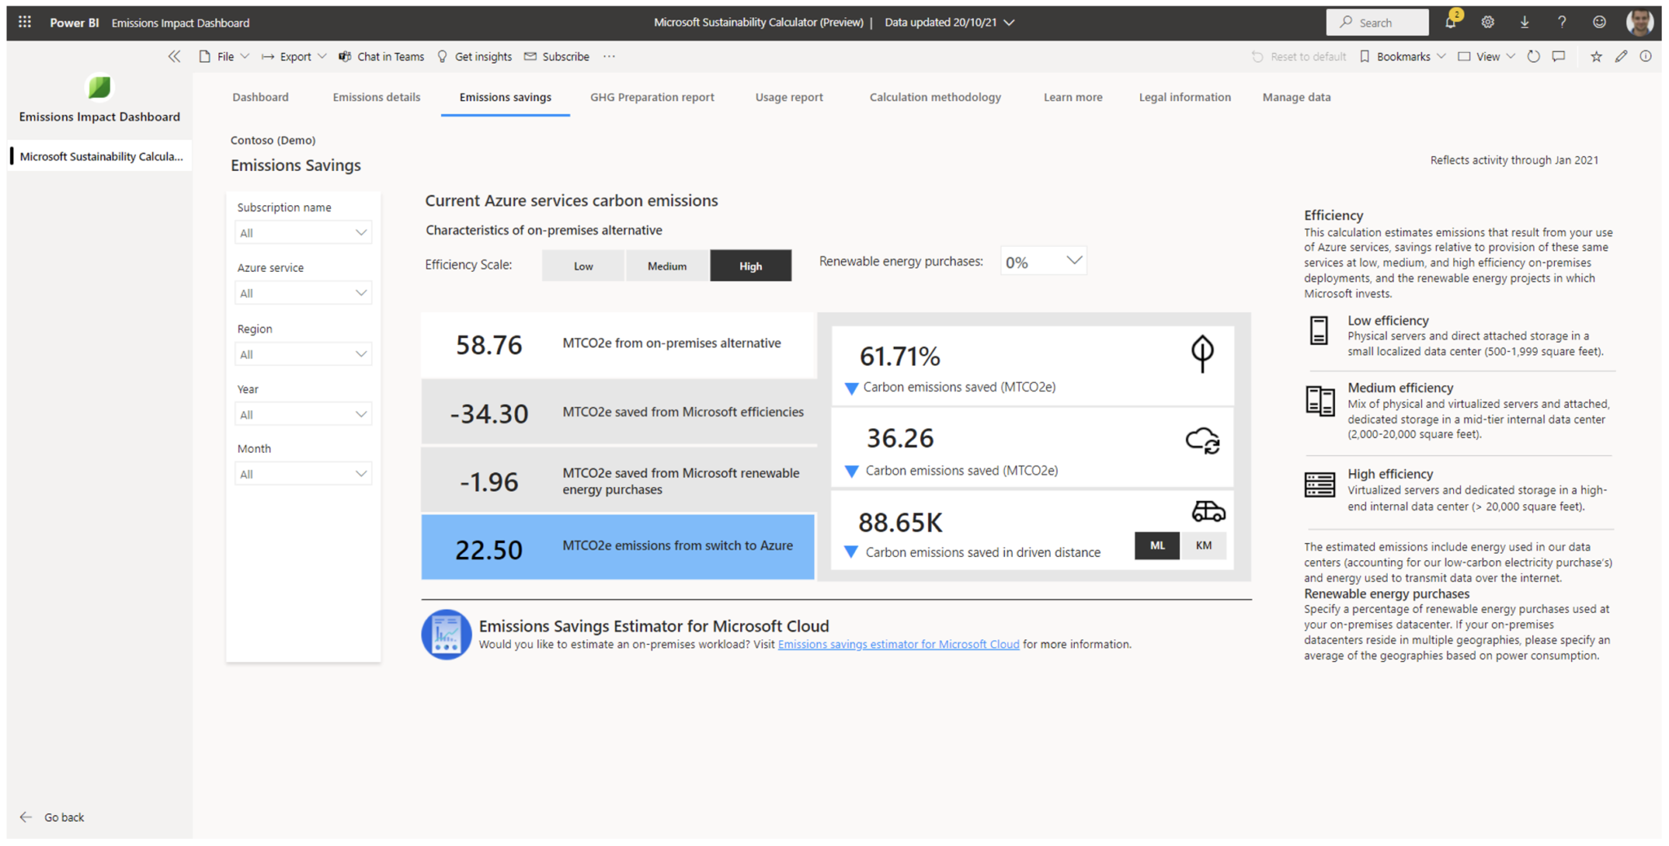Open Emissions savings estimator for Microsoft Cloud link
Image resolution: width=1669 pixels, height=846 pixels.
point(898,644)
